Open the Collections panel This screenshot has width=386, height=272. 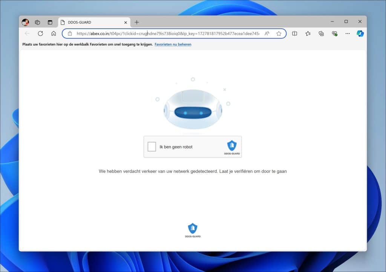coord(321,34)
